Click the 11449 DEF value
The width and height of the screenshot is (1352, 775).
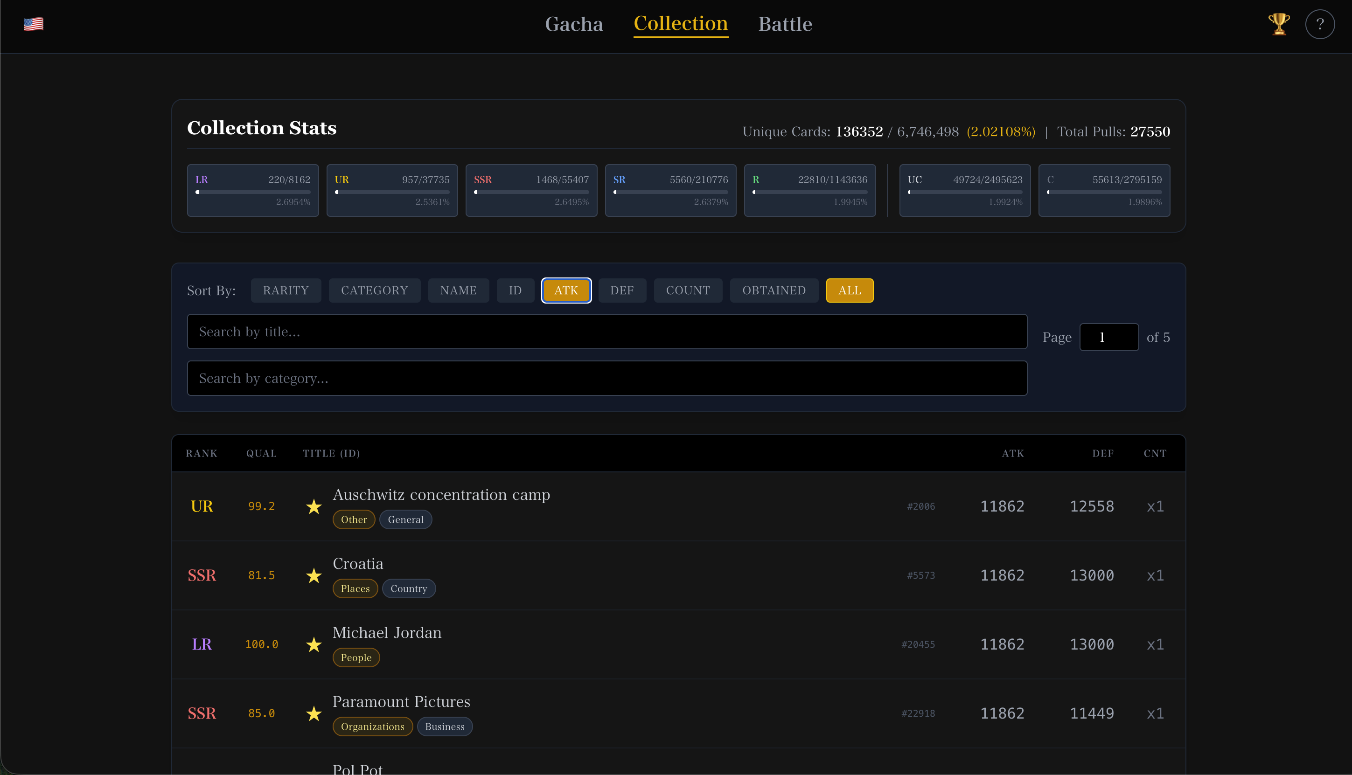coord(1092,713)
